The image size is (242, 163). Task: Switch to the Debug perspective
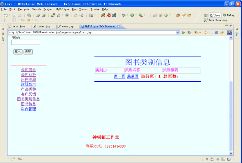point(228,15)
